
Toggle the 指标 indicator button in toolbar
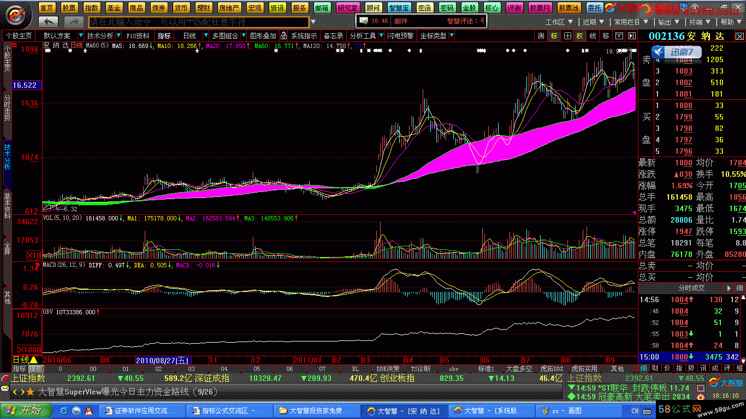164,36
